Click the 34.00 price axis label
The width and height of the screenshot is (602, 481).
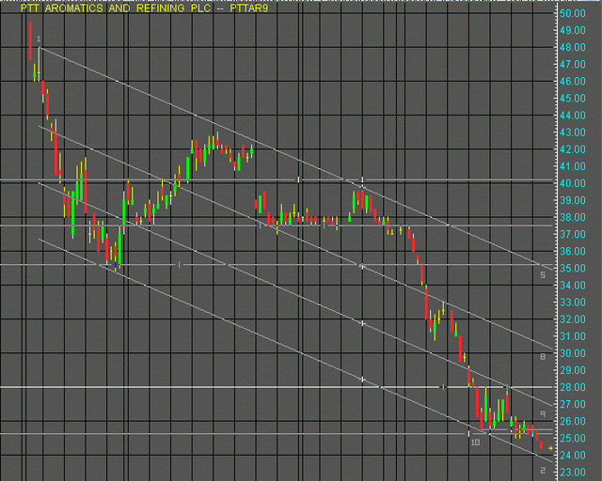pyautogui.click(x=573, y=286)
